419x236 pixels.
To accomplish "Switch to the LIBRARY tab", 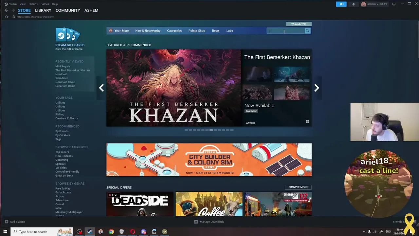I will pos(43,10).
